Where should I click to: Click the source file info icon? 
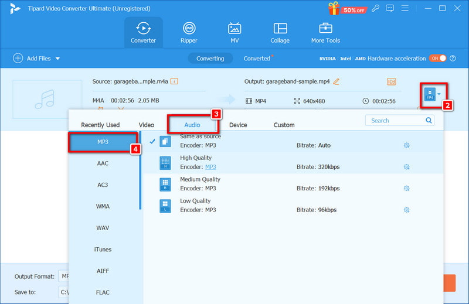[174, 81]
